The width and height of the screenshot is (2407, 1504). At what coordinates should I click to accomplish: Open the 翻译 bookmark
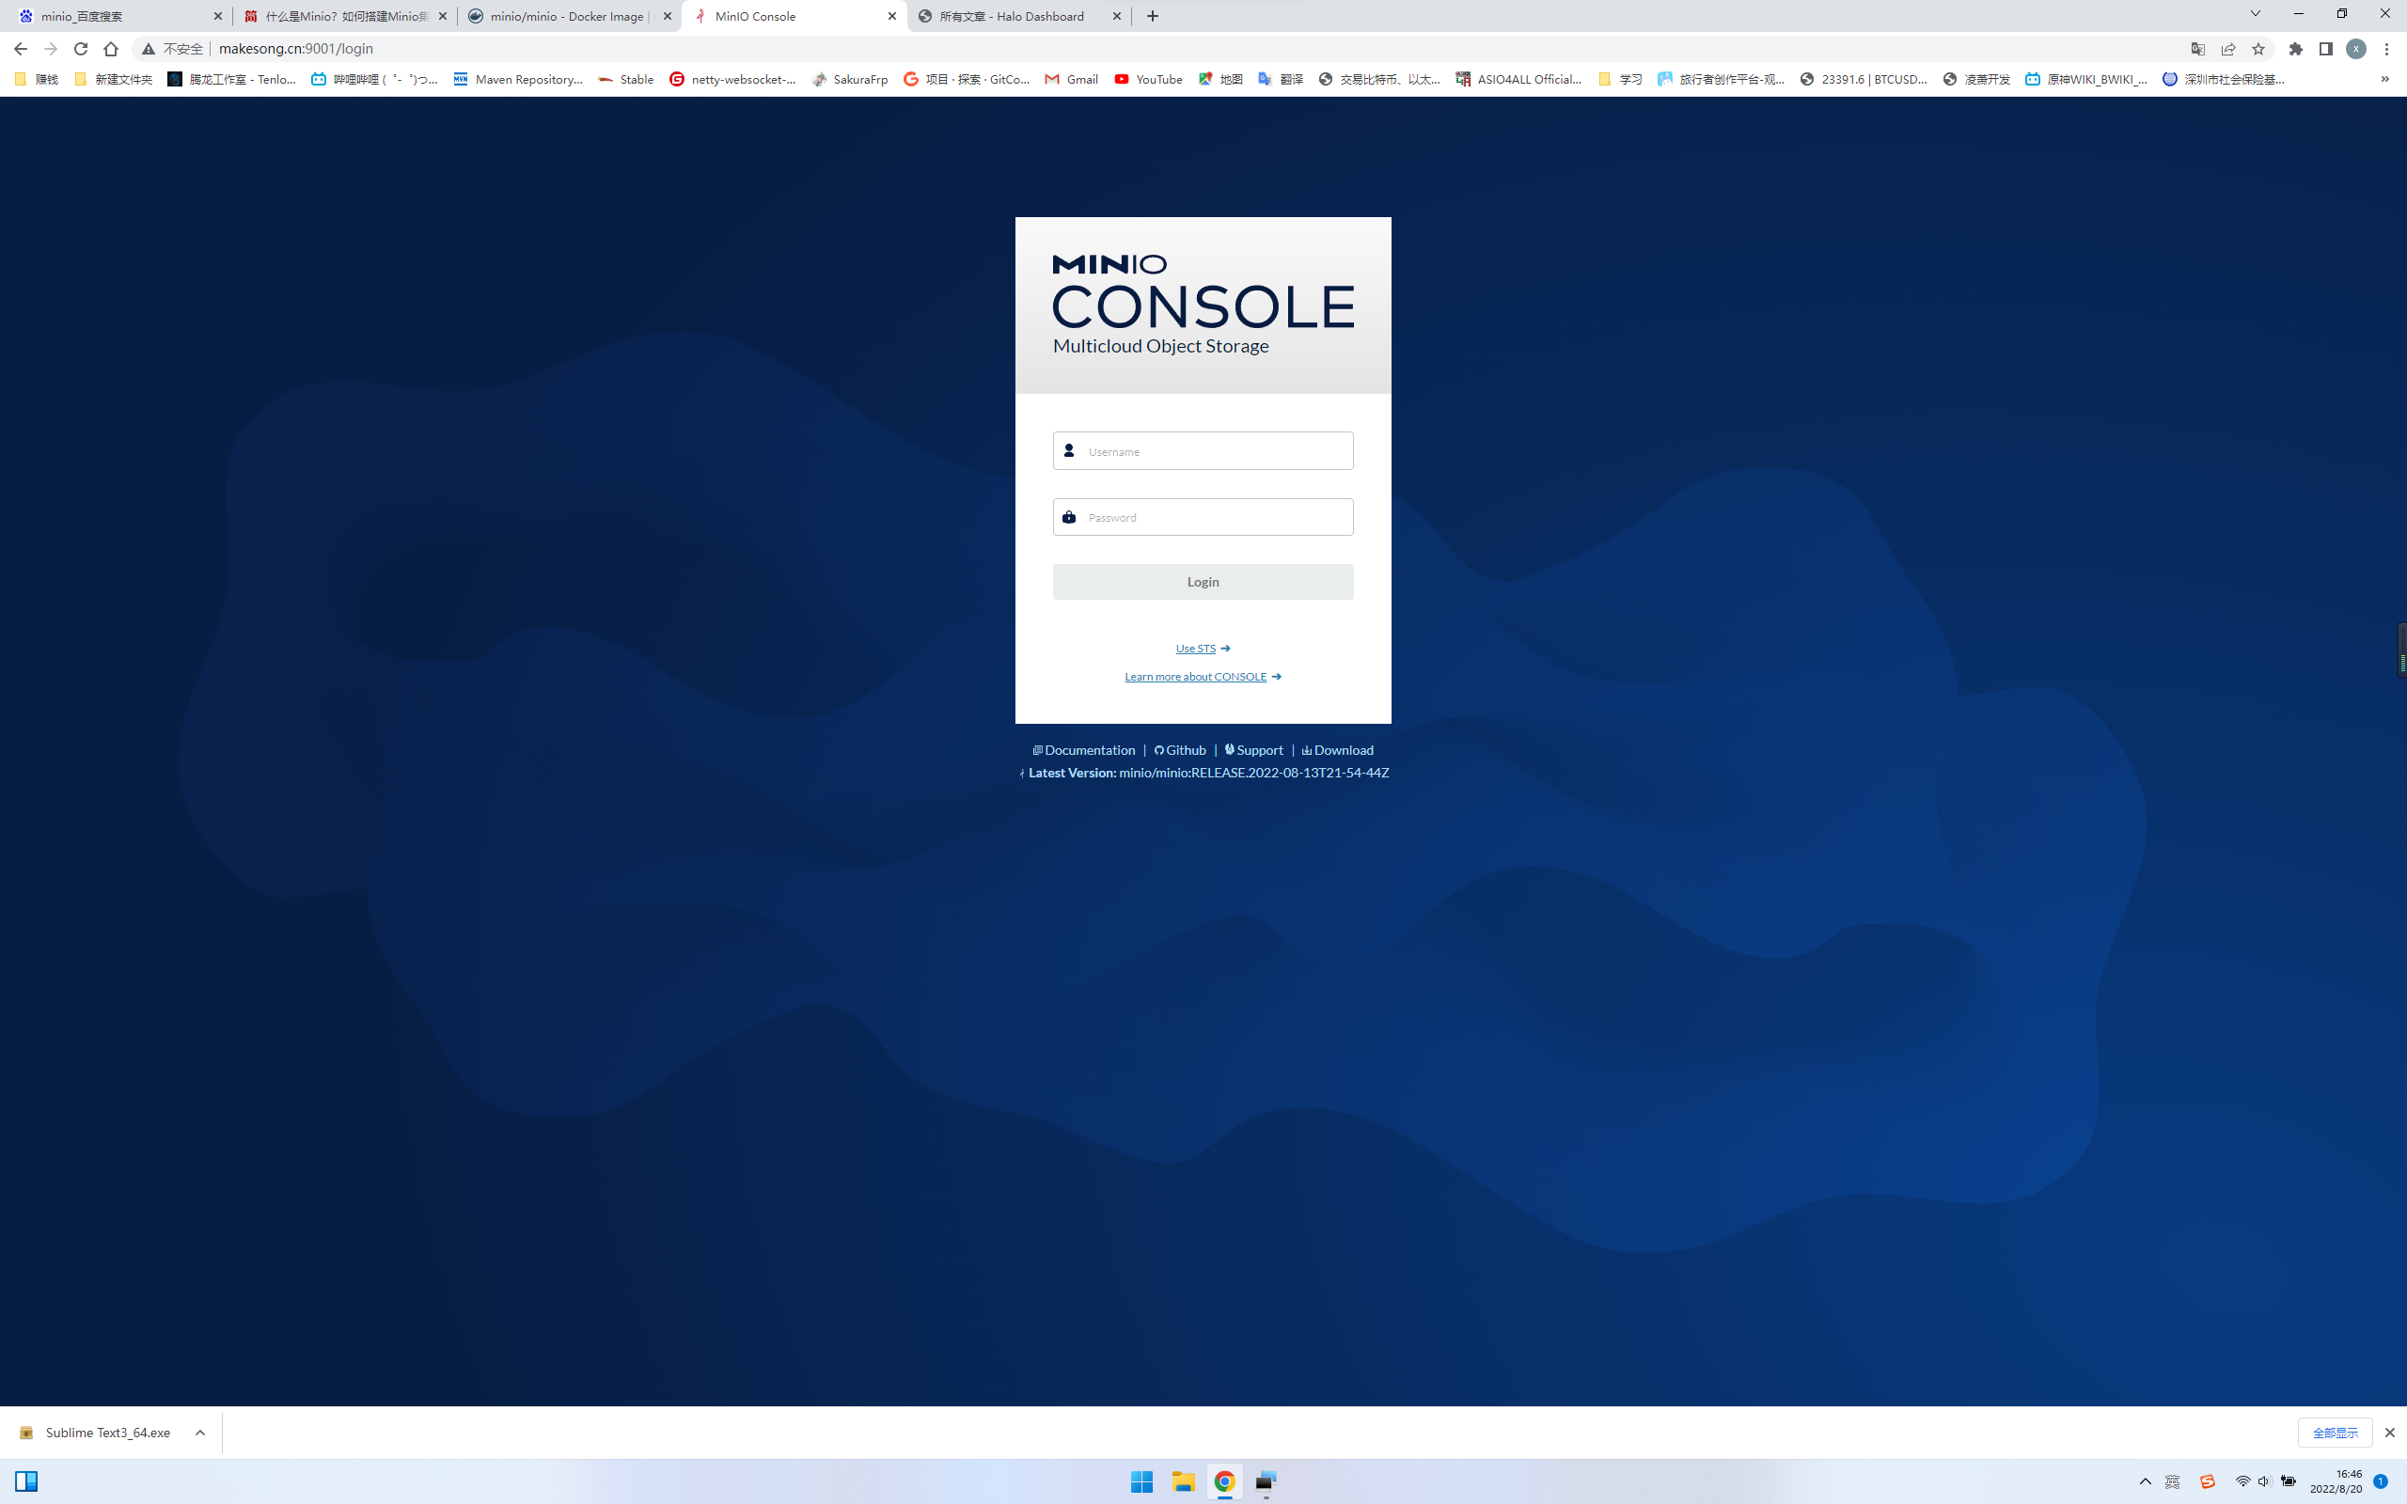(x=1282, y=80)
